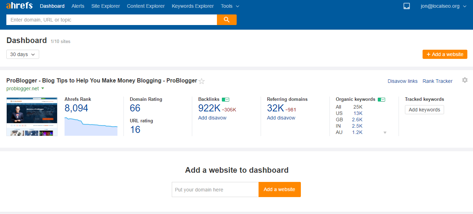
Task: Click the Domain Rating value 66
Action: [x=135, y=108]
